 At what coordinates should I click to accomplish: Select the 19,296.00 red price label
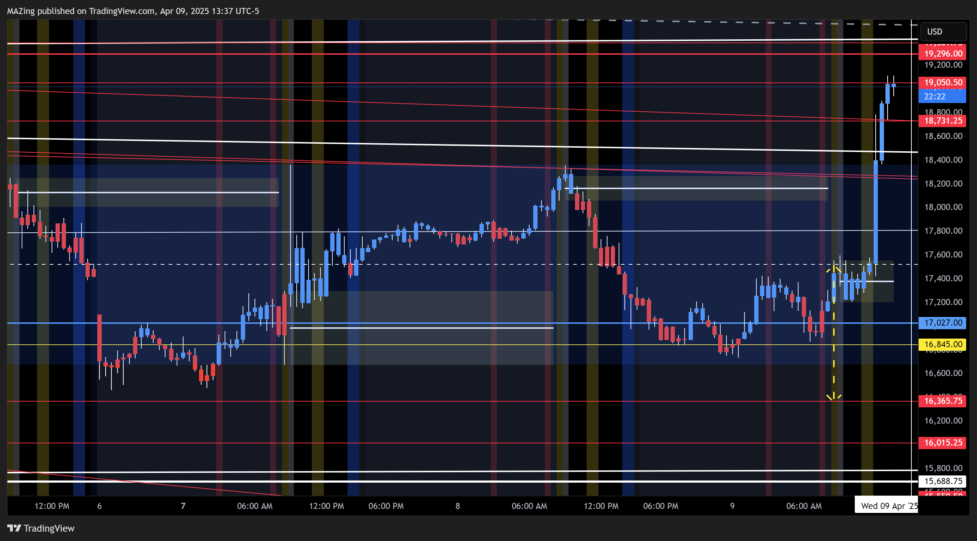tap(942, 53)
